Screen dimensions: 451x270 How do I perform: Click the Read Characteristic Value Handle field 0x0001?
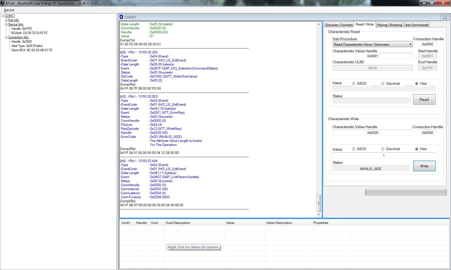point(373,56)
